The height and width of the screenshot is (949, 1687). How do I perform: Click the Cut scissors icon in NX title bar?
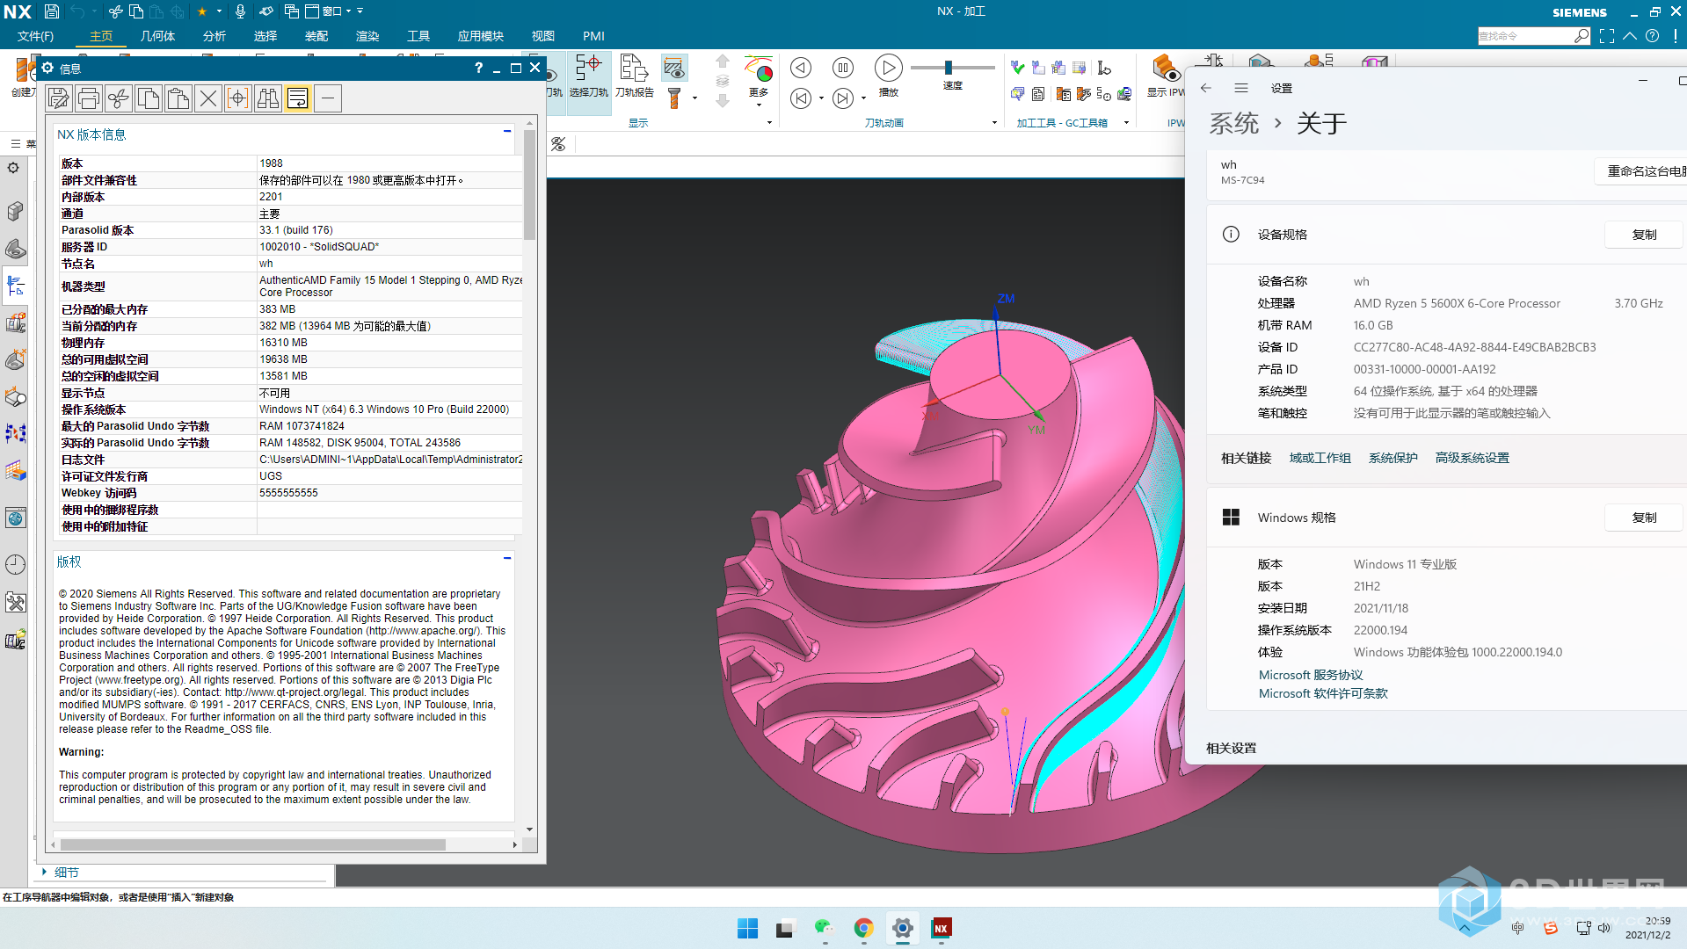pos(115,11)
